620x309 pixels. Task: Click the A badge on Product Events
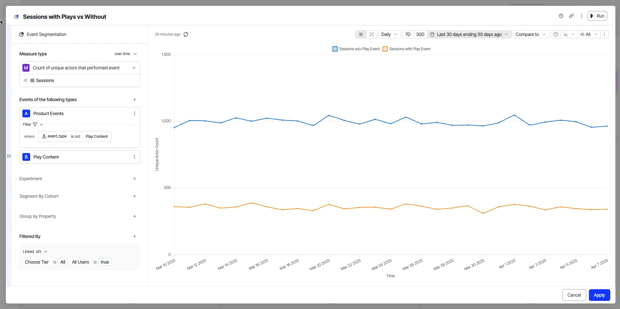tap(26, 113)
